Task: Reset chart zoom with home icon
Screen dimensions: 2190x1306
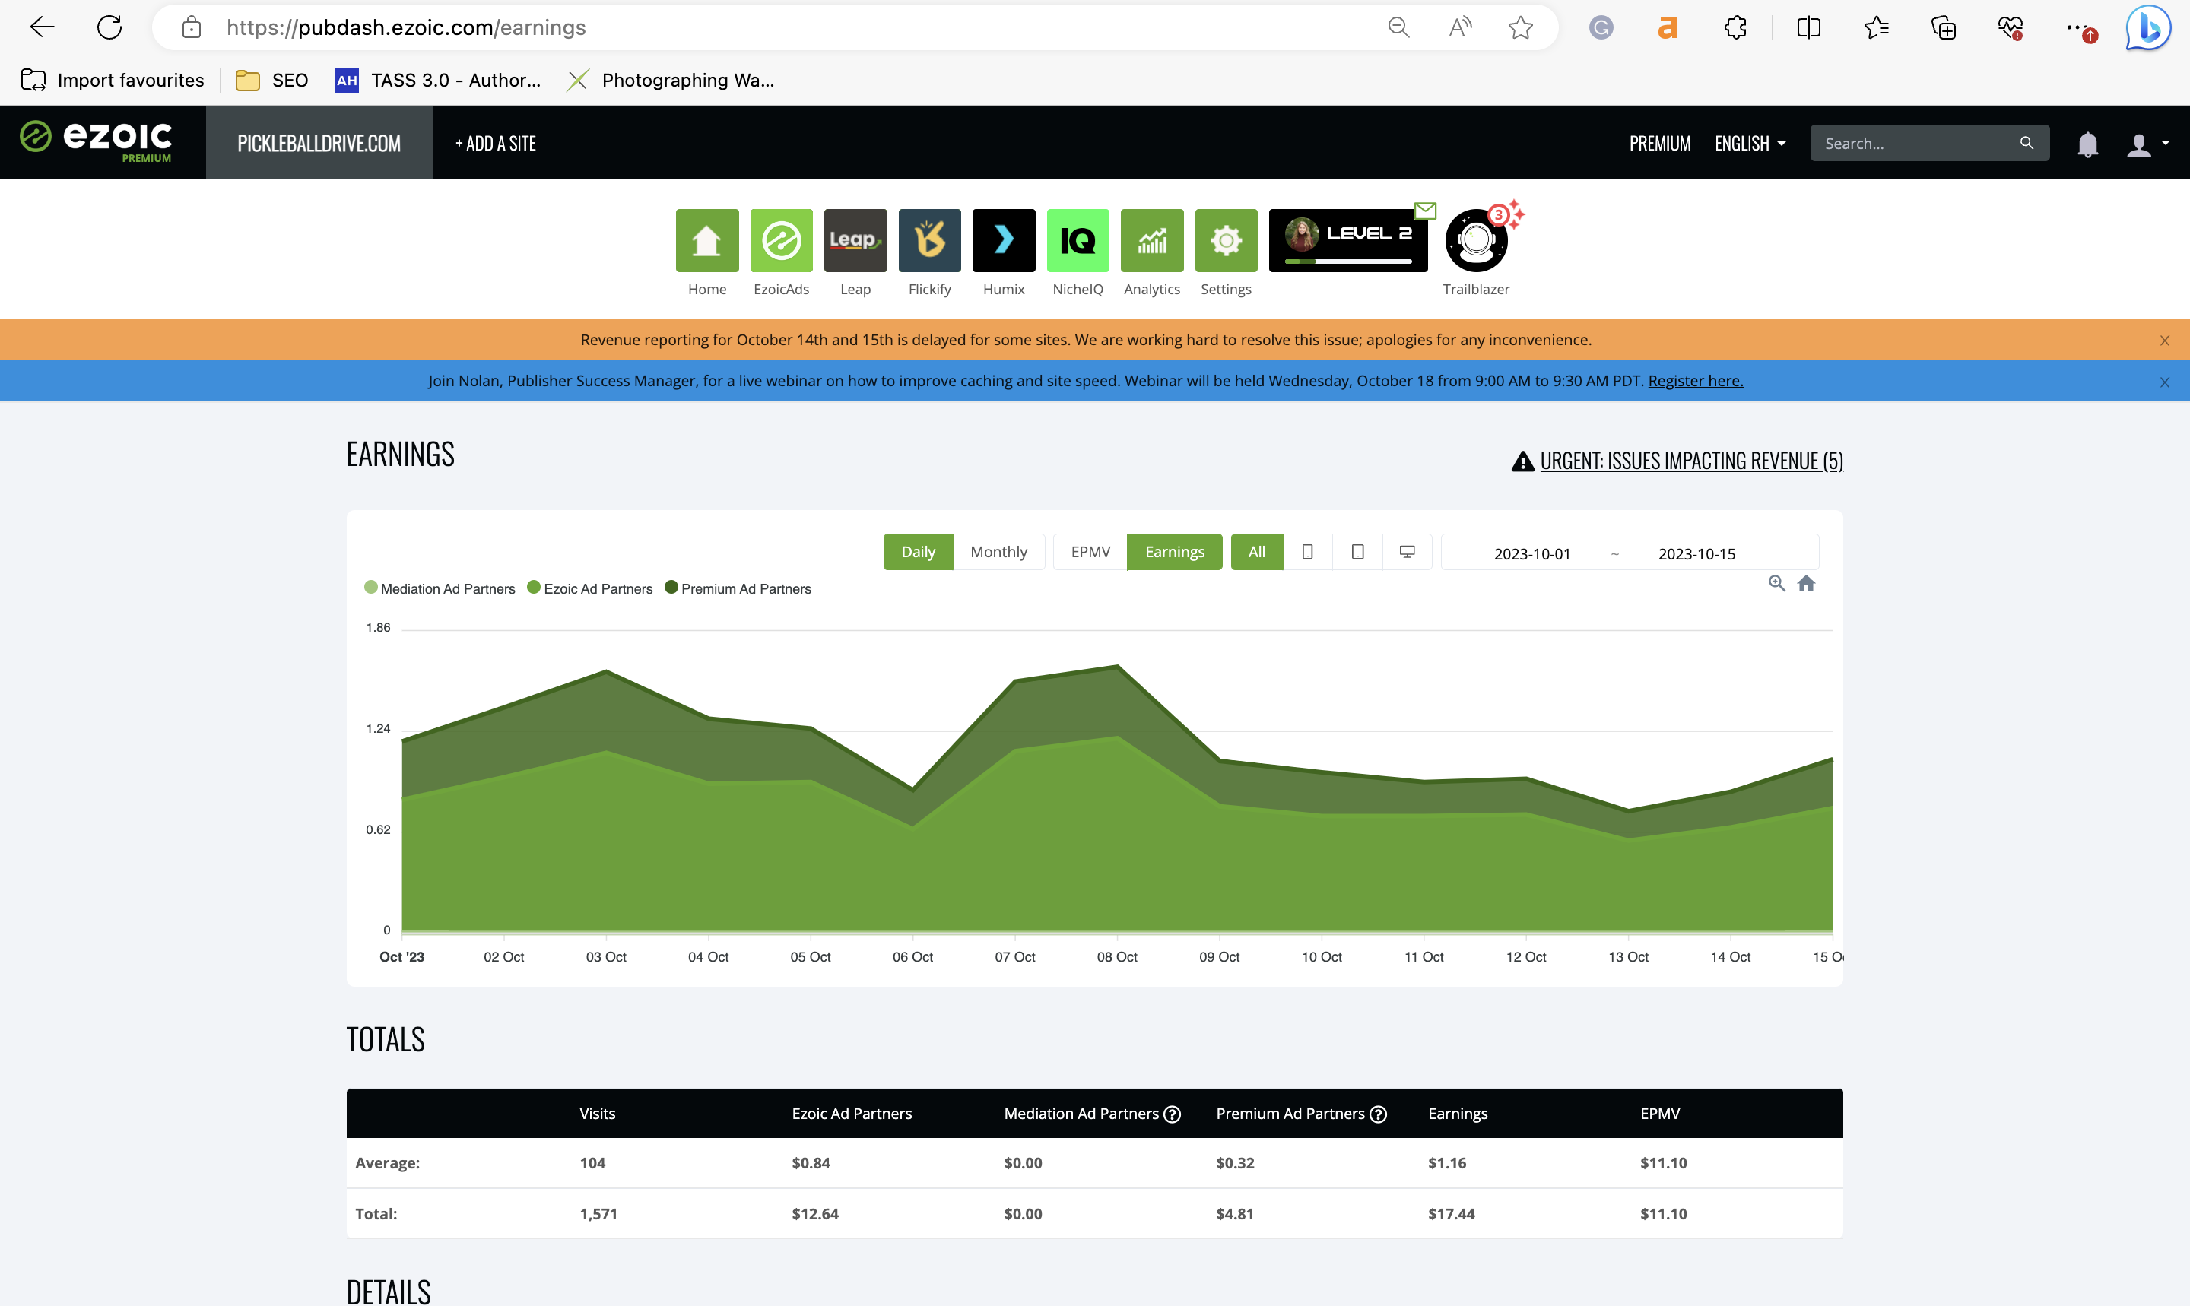Action: click(1806, 584)
